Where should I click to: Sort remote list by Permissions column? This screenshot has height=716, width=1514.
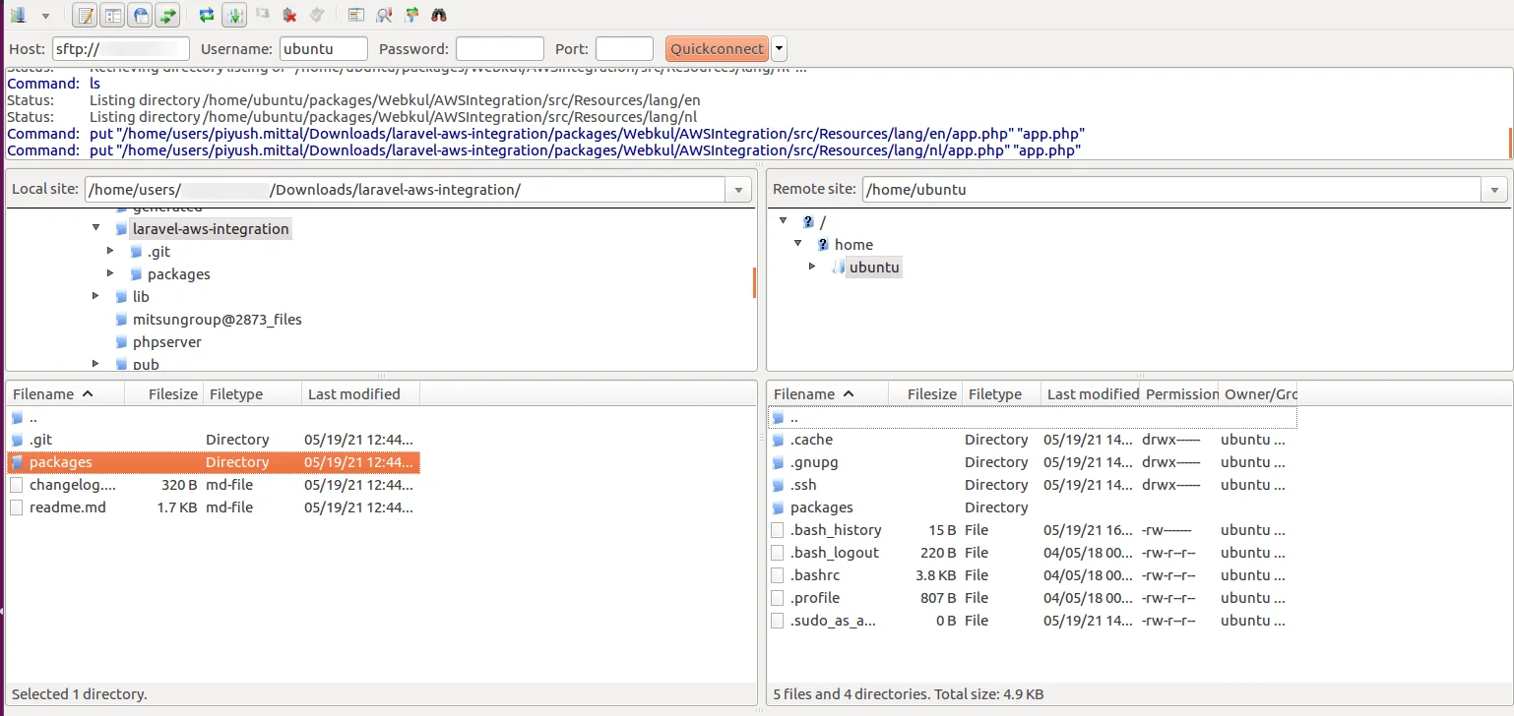click(x=1179, y=393)
